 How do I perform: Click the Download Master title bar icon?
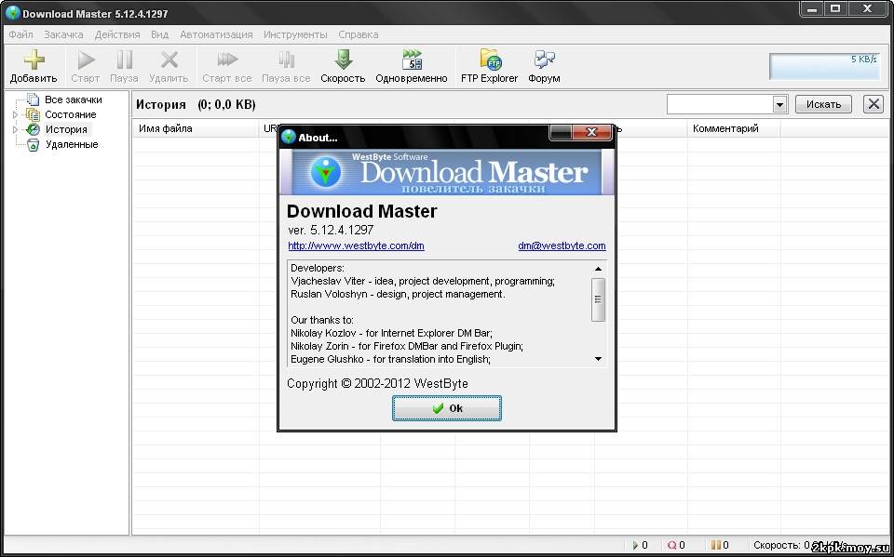(12, 12)
